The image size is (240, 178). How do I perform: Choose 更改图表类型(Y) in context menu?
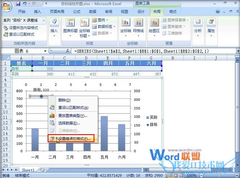(73, 115)
